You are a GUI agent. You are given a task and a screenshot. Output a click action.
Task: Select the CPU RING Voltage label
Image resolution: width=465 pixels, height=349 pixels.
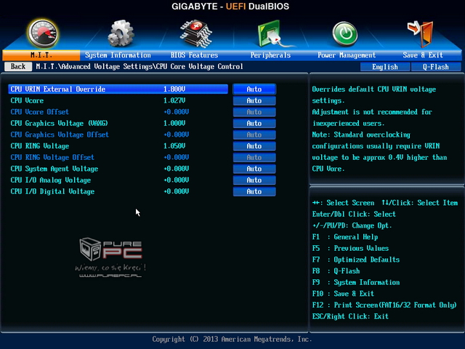tap(39, 146)
